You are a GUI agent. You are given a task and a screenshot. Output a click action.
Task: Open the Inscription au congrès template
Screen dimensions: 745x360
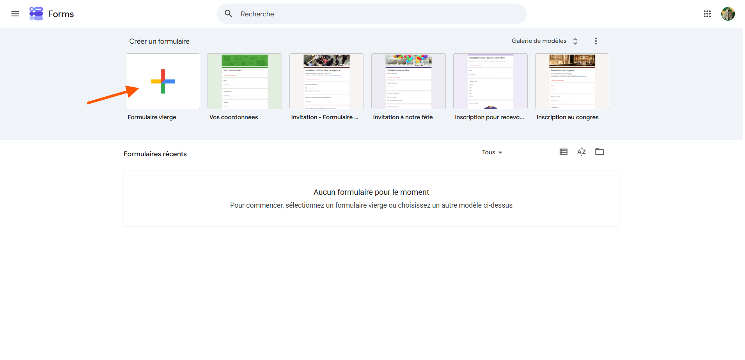[x=572, y=81]
